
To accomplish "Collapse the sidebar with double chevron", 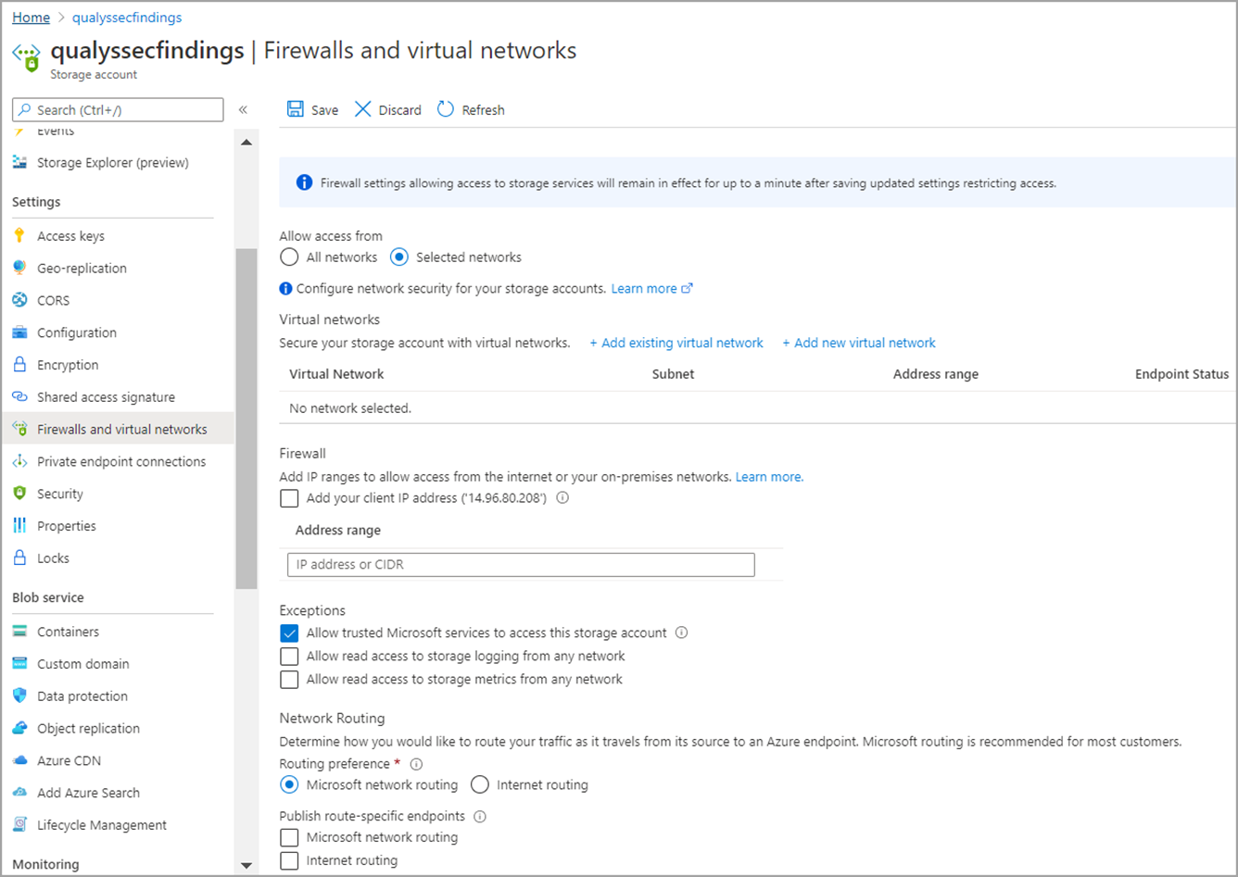I will [x=243, y=109].
